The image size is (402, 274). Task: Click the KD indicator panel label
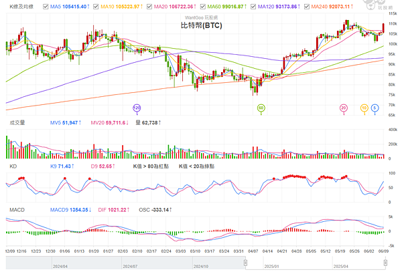(13, 166)
